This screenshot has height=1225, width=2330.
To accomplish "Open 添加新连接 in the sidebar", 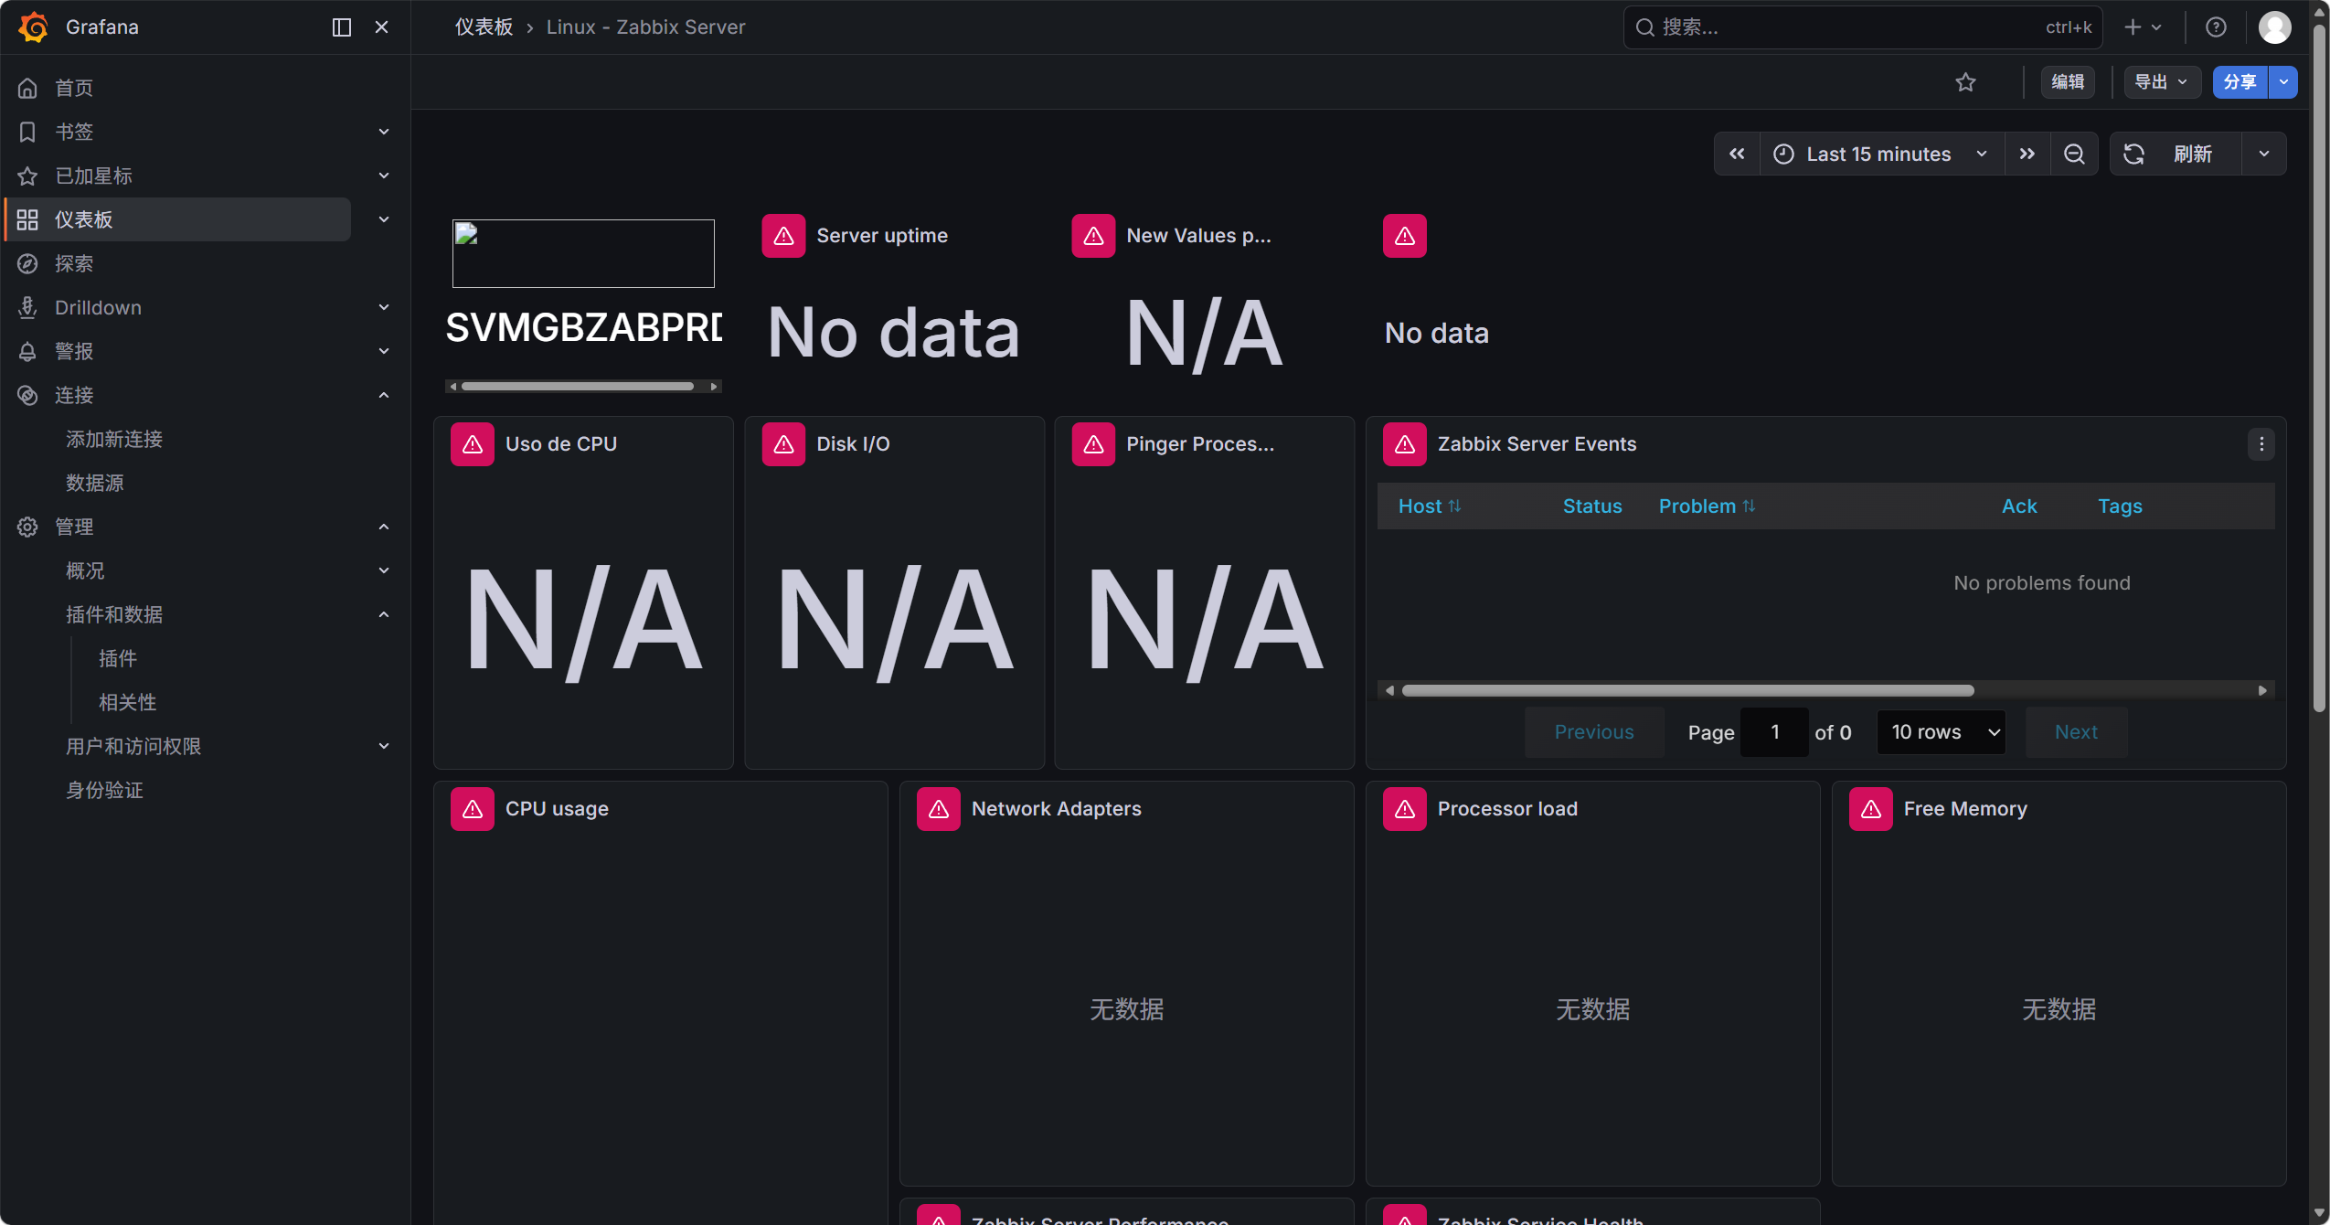I will point(114,439).
